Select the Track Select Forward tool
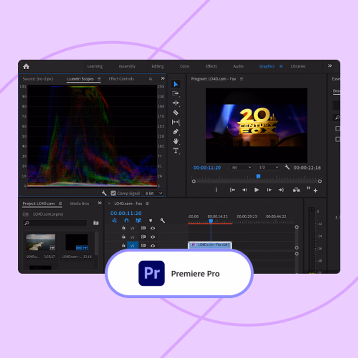Viewport: 358px width, 358px height. (x=176, y=94)
